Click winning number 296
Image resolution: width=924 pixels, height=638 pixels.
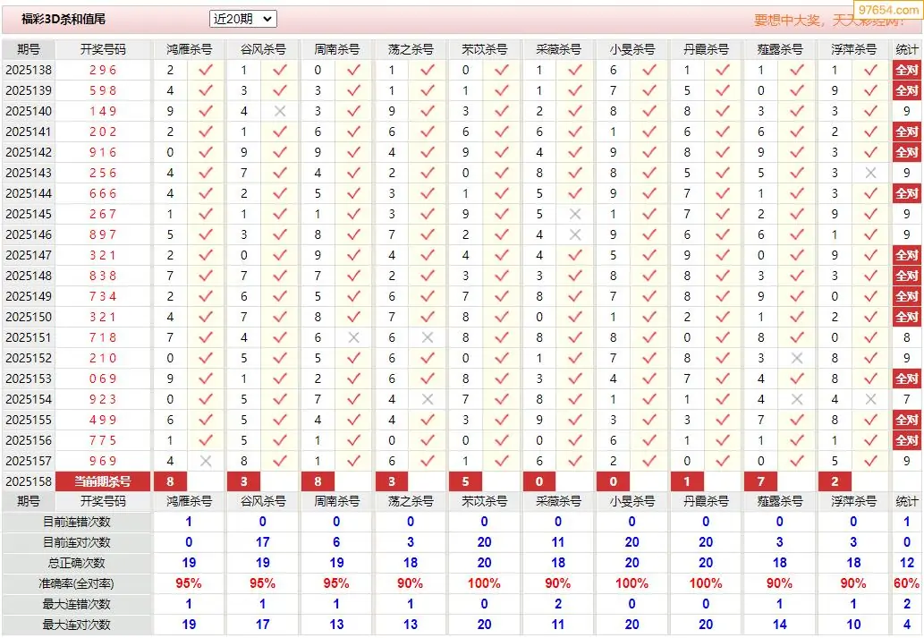(103, 70)
